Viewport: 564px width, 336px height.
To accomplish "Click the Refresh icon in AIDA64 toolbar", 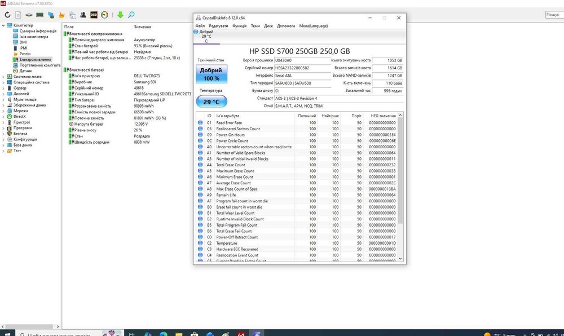I will pyautogui.click(x=7, y=15).
